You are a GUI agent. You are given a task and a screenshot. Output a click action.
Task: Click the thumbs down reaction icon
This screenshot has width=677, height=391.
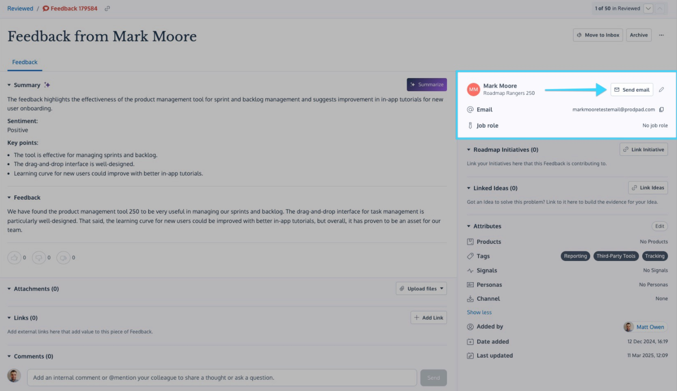[39, 258]
